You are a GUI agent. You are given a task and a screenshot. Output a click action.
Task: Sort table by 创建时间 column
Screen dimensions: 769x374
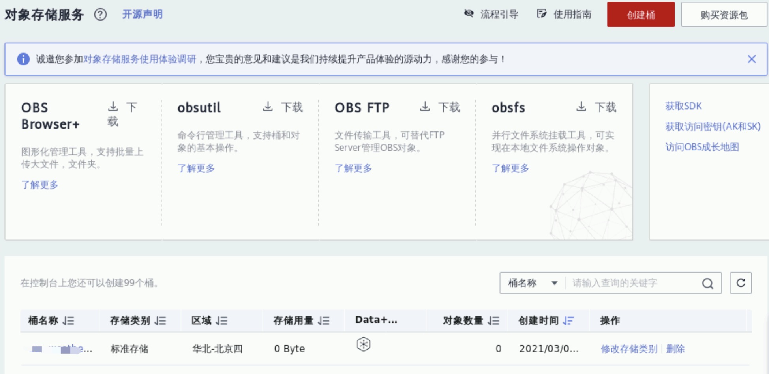[x=568, y=321]
